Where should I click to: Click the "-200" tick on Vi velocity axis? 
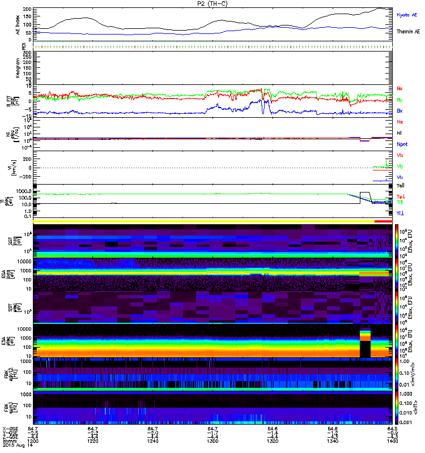[25, 177]
